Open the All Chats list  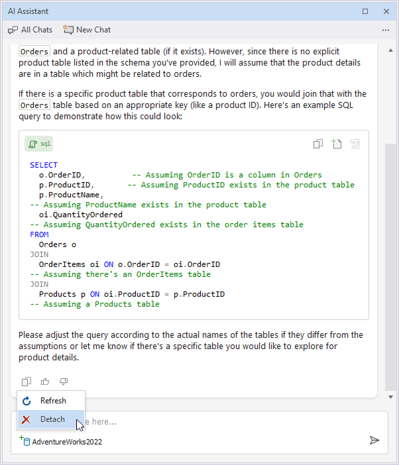click(30, 30)
